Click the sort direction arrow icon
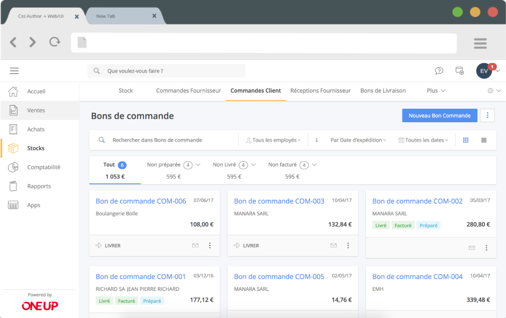Screen dimensions: 506x318 [x=317, y=140]
